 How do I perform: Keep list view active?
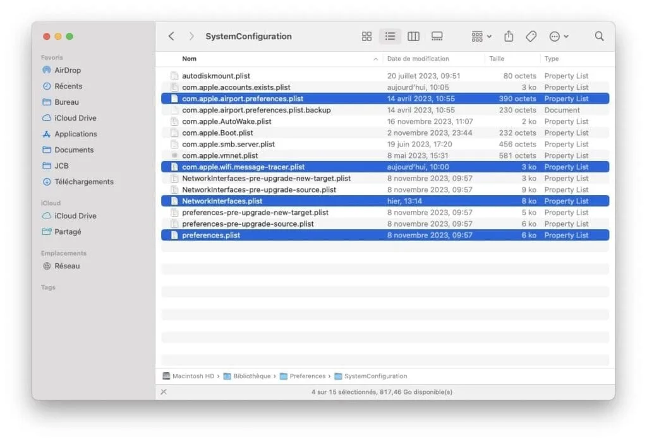[x=390, y=36]
